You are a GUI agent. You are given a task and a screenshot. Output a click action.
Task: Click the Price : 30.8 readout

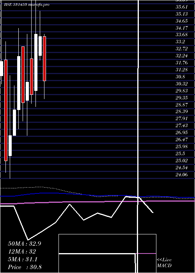coord(25,267)
